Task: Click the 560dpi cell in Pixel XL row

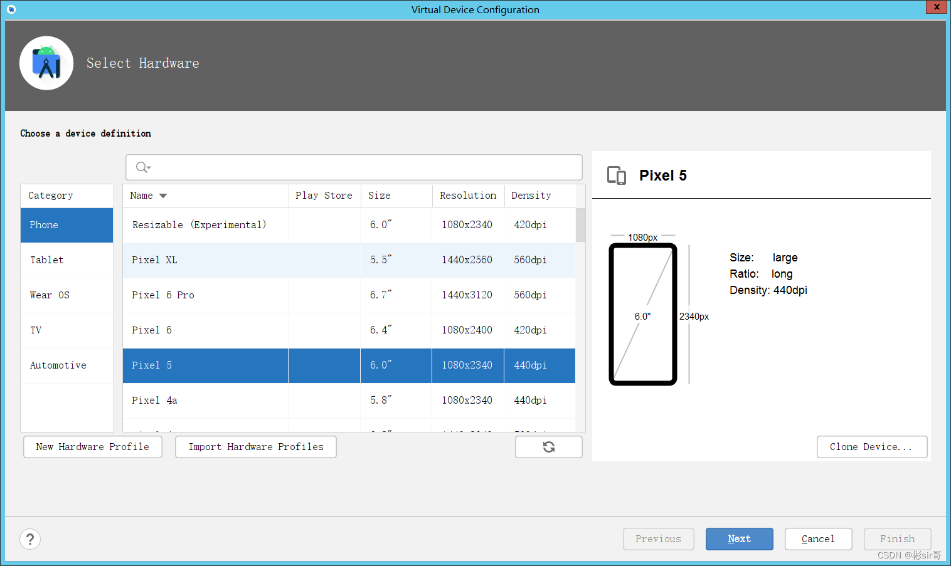Action: [539, 260]
